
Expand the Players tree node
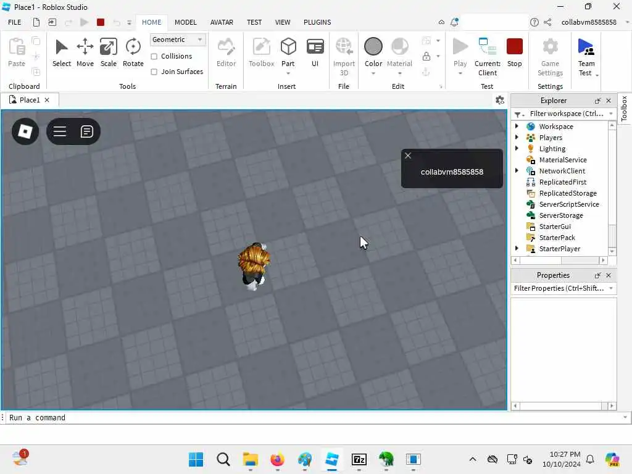tap(517, 138)
